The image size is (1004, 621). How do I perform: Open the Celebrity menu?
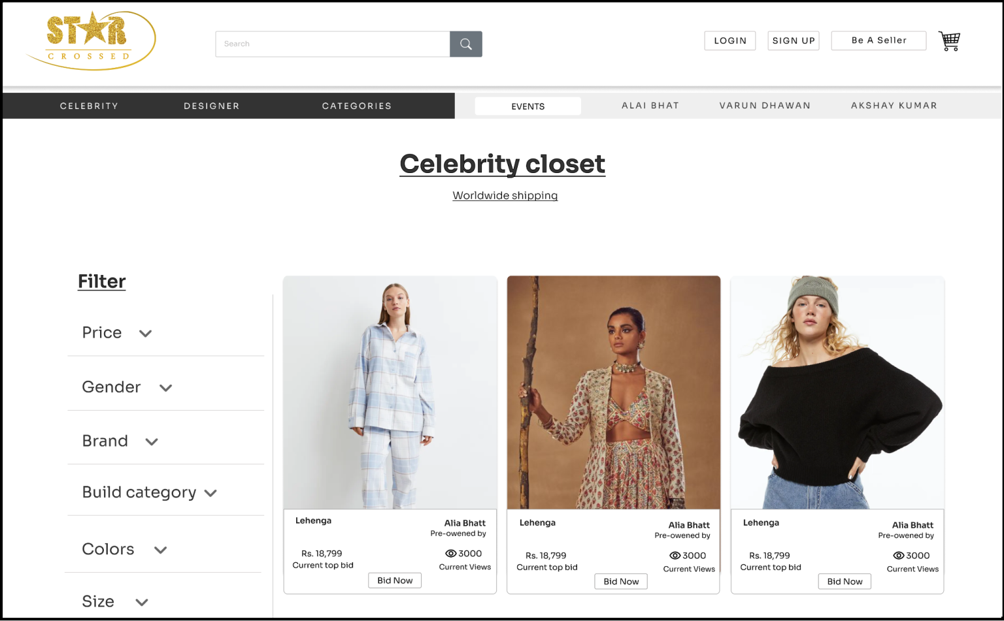[x=89, y=106]
